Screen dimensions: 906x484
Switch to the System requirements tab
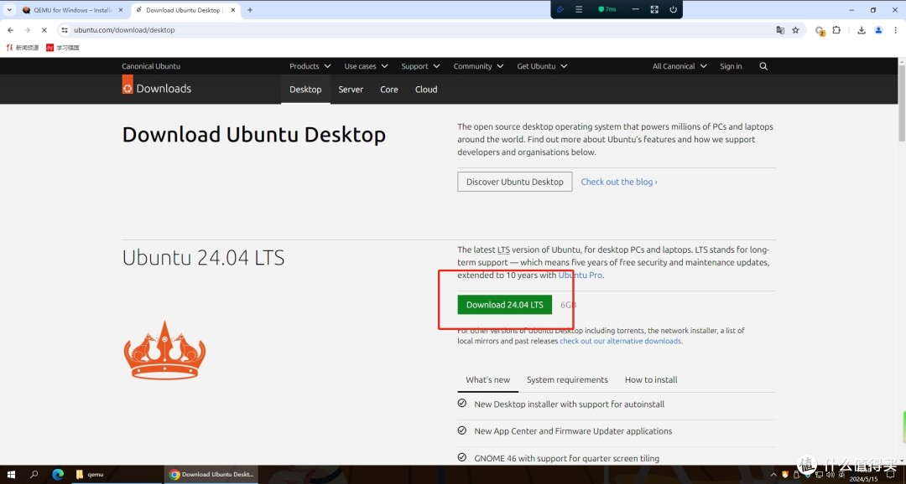tap(567, 379)
